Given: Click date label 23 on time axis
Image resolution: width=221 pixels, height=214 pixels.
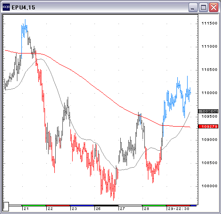Looking at the screenshot, I should coord(74,209).
